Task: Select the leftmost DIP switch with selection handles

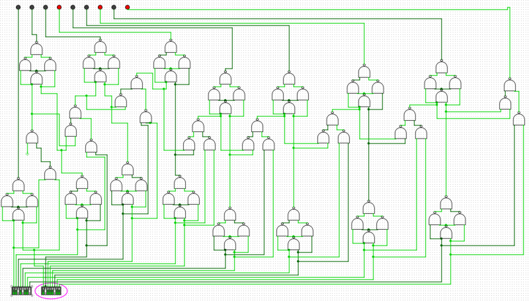Action: [21, 290]
